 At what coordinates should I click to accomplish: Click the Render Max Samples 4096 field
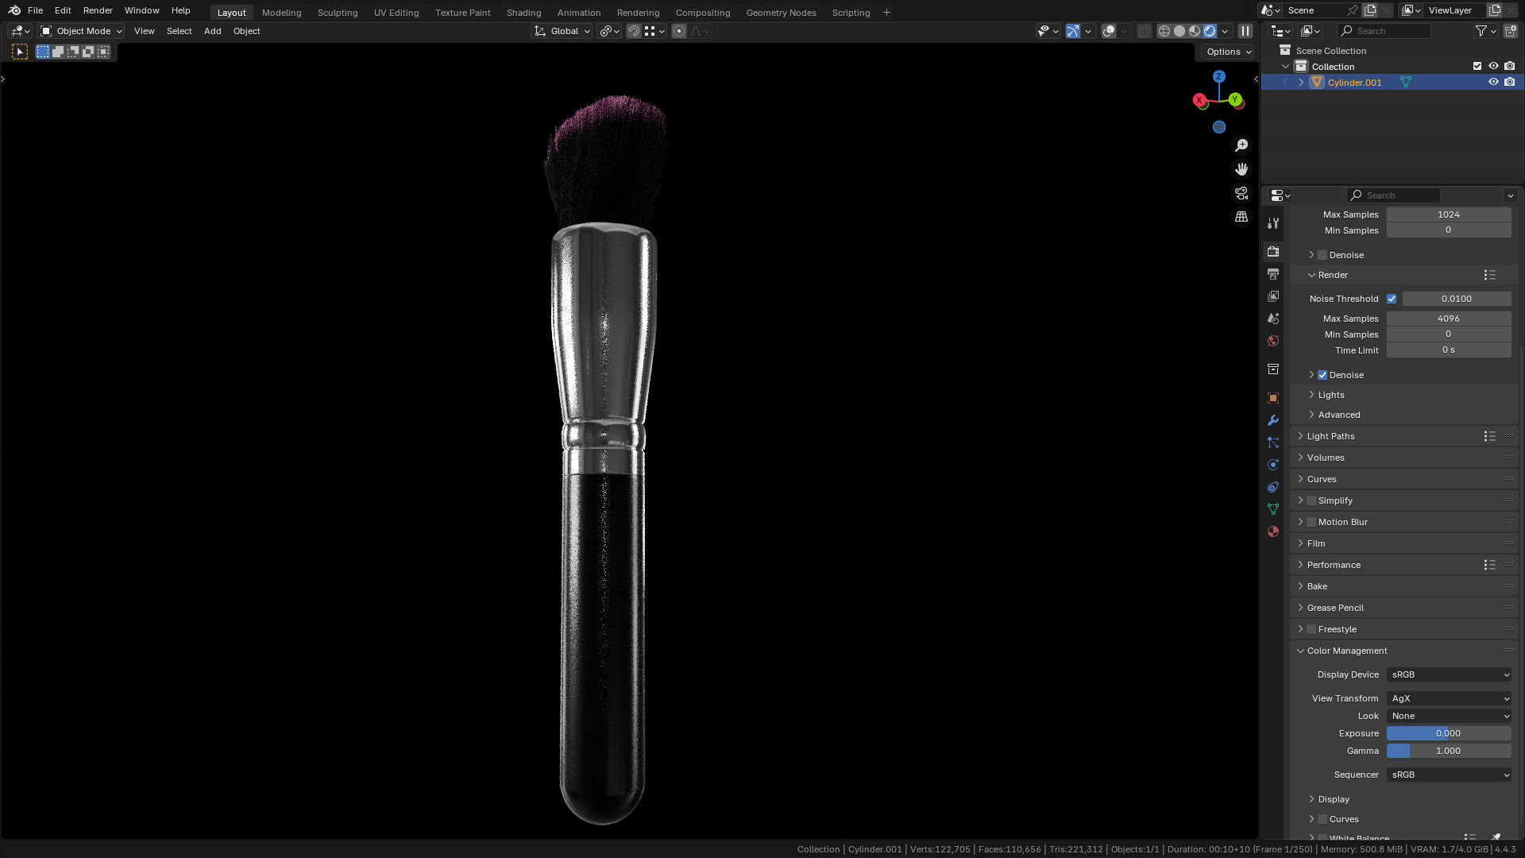[1449, 319]
